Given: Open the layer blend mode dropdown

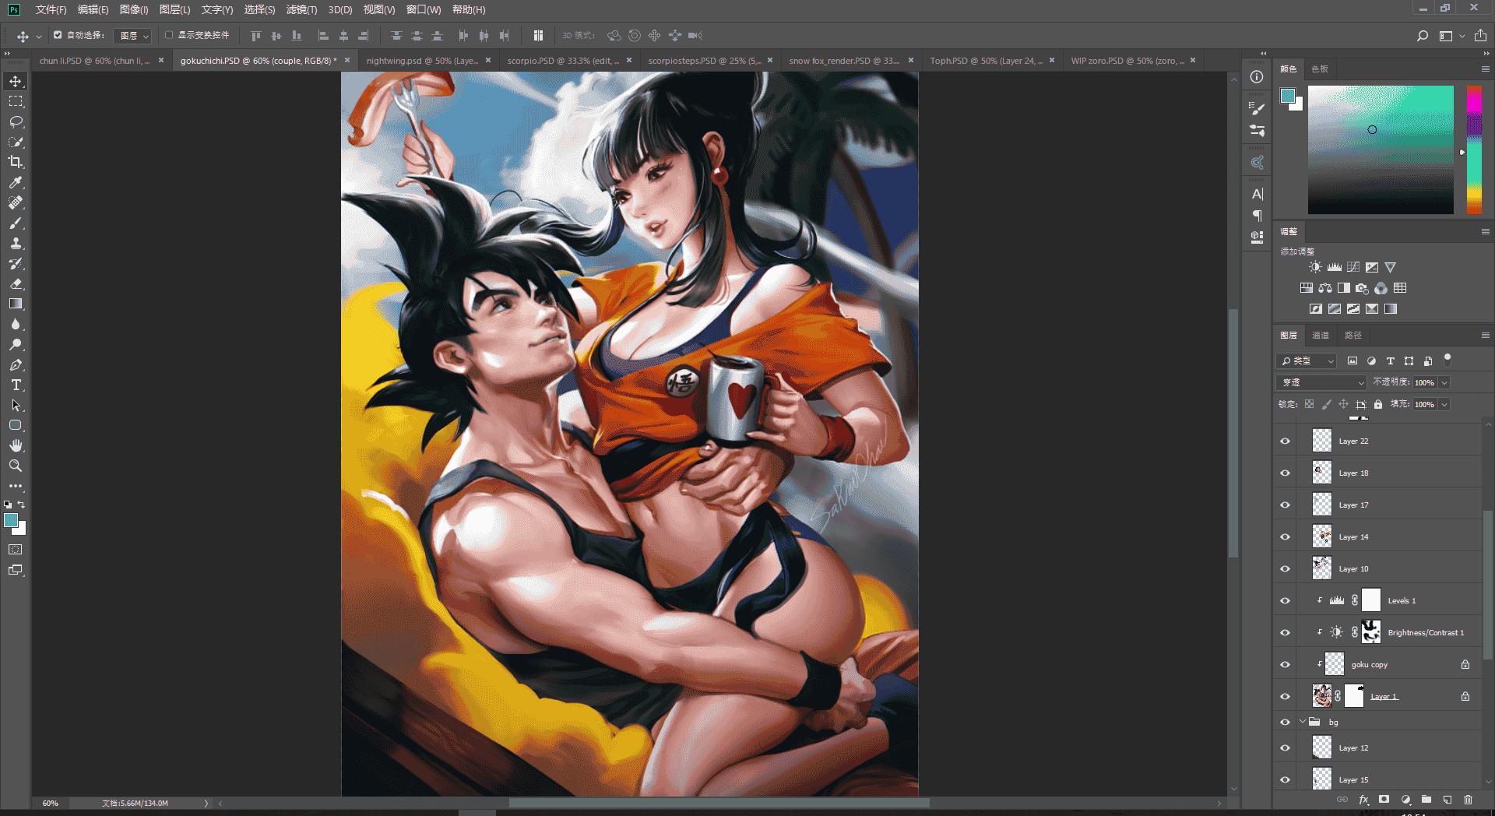Looking at the screenshot, I should point(1321,382).
